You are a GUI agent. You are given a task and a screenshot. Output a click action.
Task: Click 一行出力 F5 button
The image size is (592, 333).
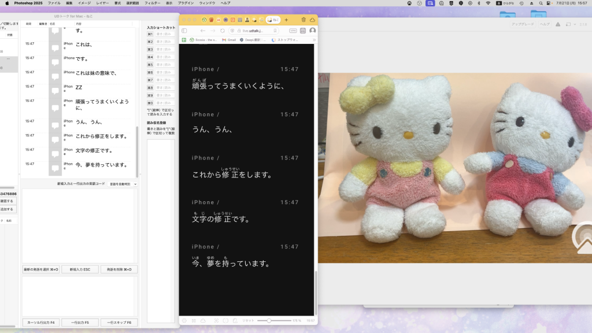click(80, 323)
